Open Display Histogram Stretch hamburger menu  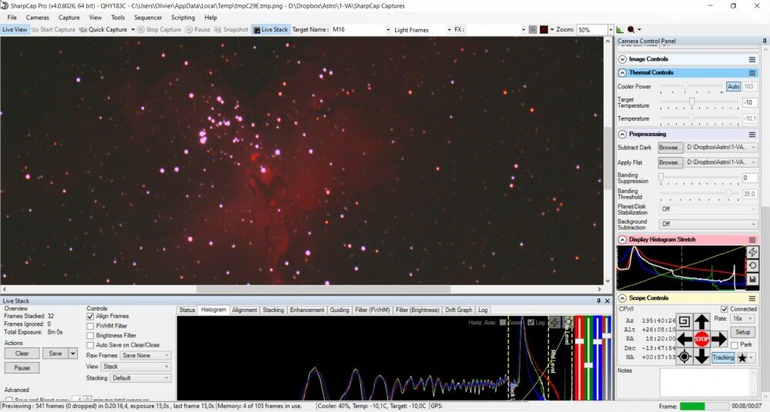752,240
